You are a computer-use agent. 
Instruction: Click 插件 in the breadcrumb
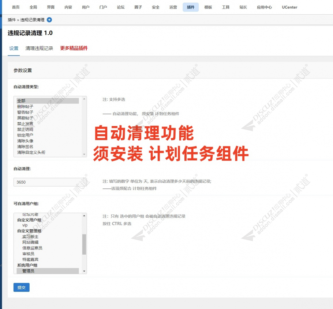(x=12, y=20)
